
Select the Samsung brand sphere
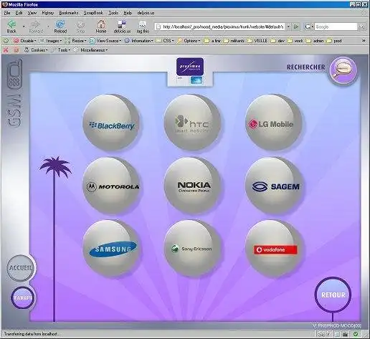coord(111,249)
